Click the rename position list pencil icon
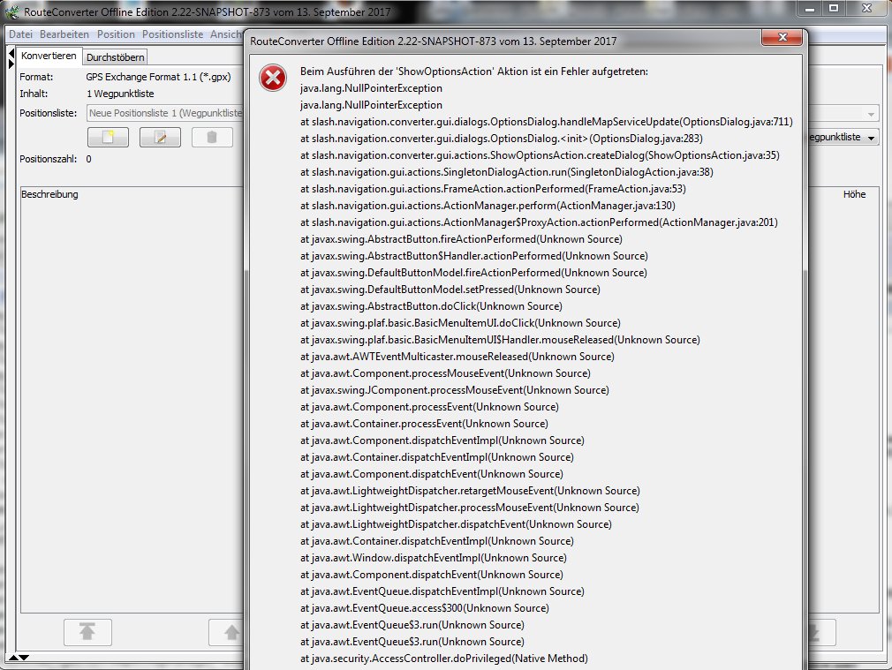The height and width of the screenshot is (670, 892). (x=160, y=137)
